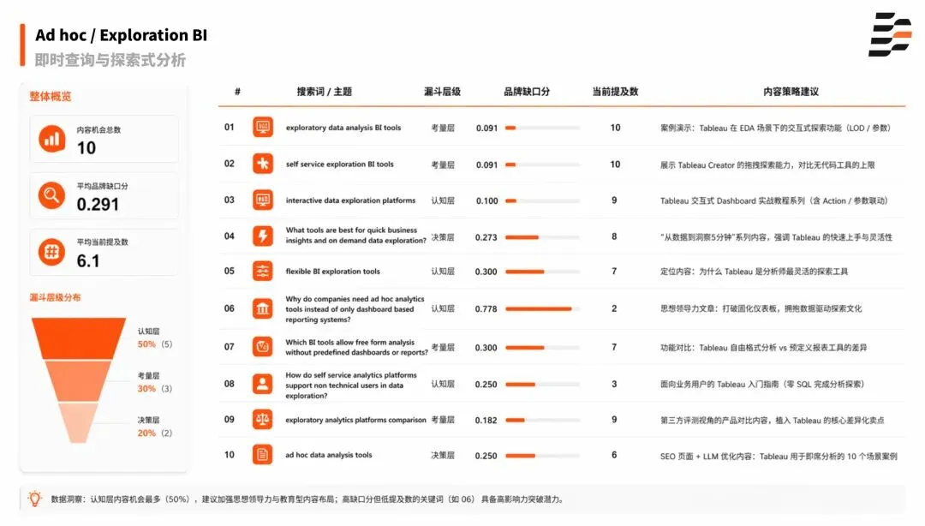Viewport: 925px width, 526px height.
Task: Click the 0.182 score in row 09
Action: pos(486,421)
